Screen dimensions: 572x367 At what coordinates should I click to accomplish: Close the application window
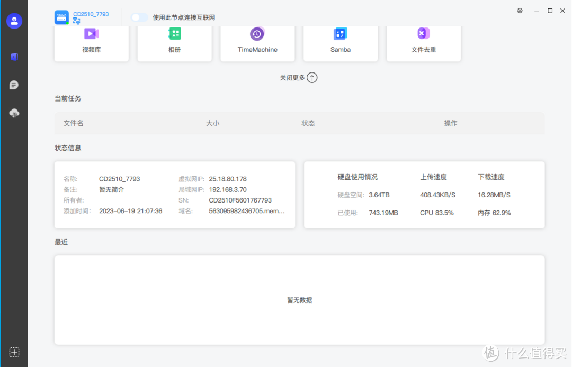(562, 11)
